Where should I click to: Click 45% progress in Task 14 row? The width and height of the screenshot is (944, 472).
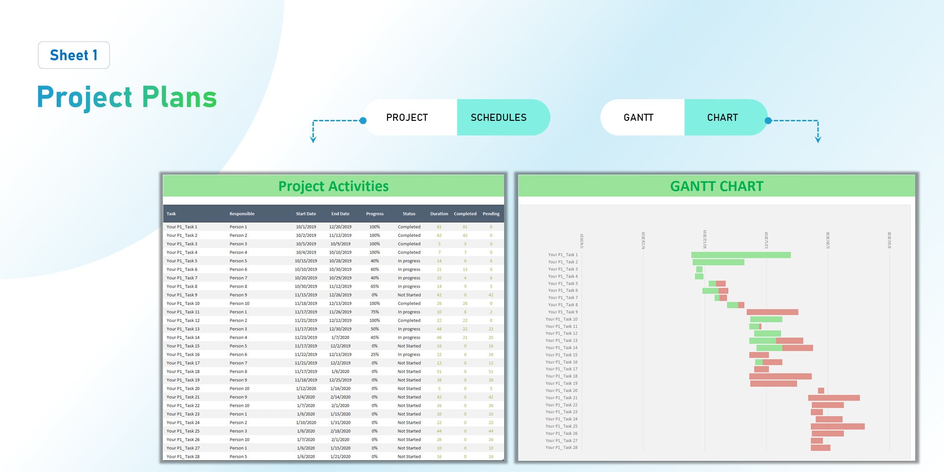click(375, 337)
